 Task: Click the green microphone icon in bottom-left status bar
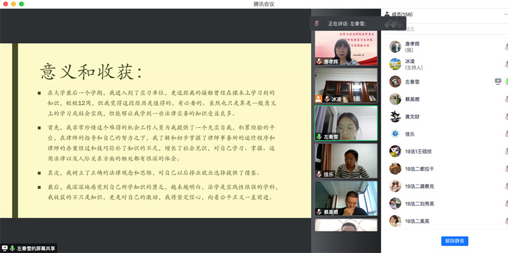click(12, 248)
